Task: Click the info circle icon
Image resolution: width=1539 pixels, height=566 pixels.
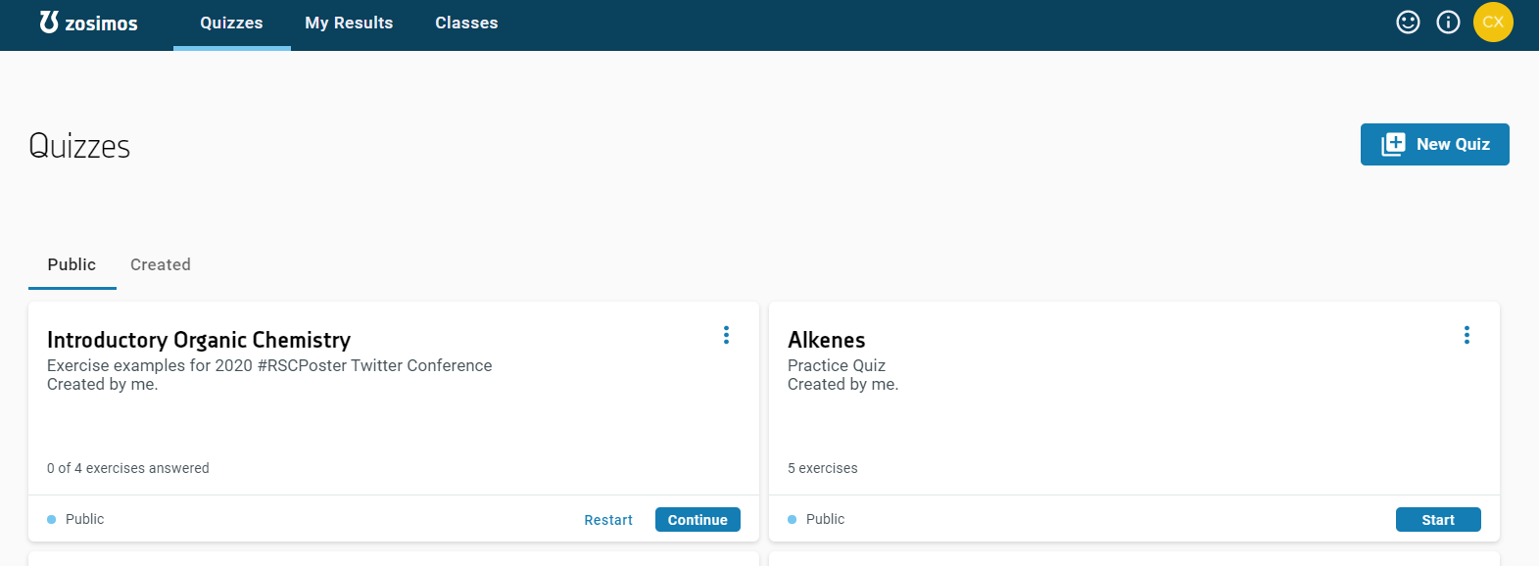Action: click(1448, 23)
